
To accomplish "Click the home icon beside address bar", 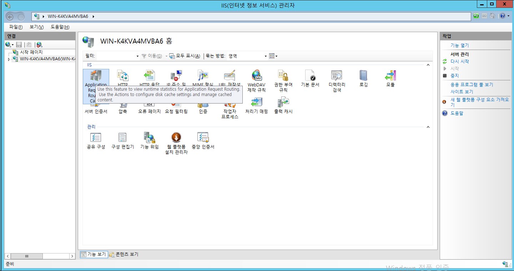I will 492,16.
